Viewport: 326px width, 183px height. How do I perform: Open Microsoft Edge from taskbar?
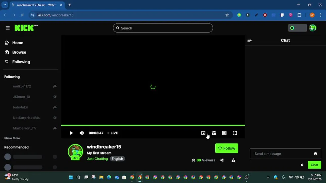109,177
